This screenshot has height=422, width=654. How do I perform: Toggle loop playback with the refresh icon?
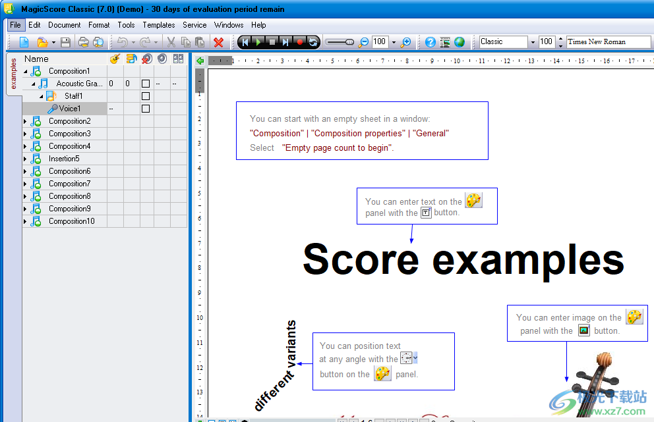(x=312, y=42)
